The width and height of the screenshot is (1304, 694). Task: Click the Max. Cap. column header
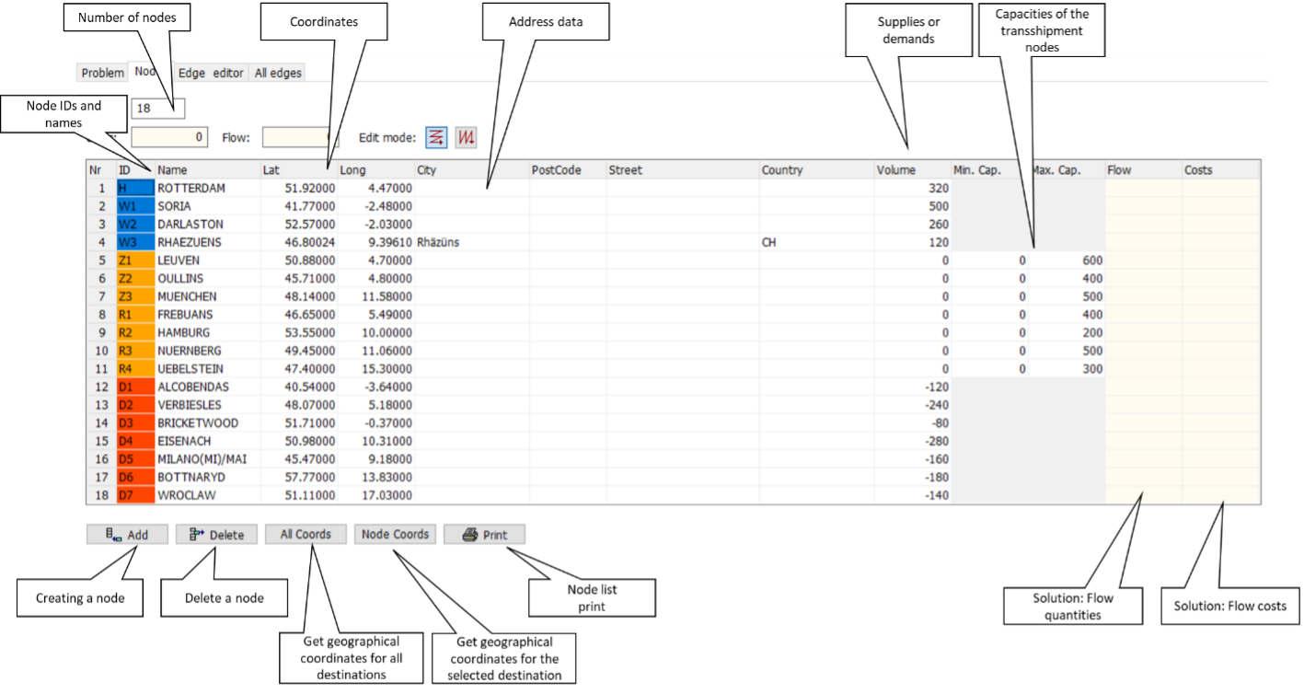click(1066, 170)
